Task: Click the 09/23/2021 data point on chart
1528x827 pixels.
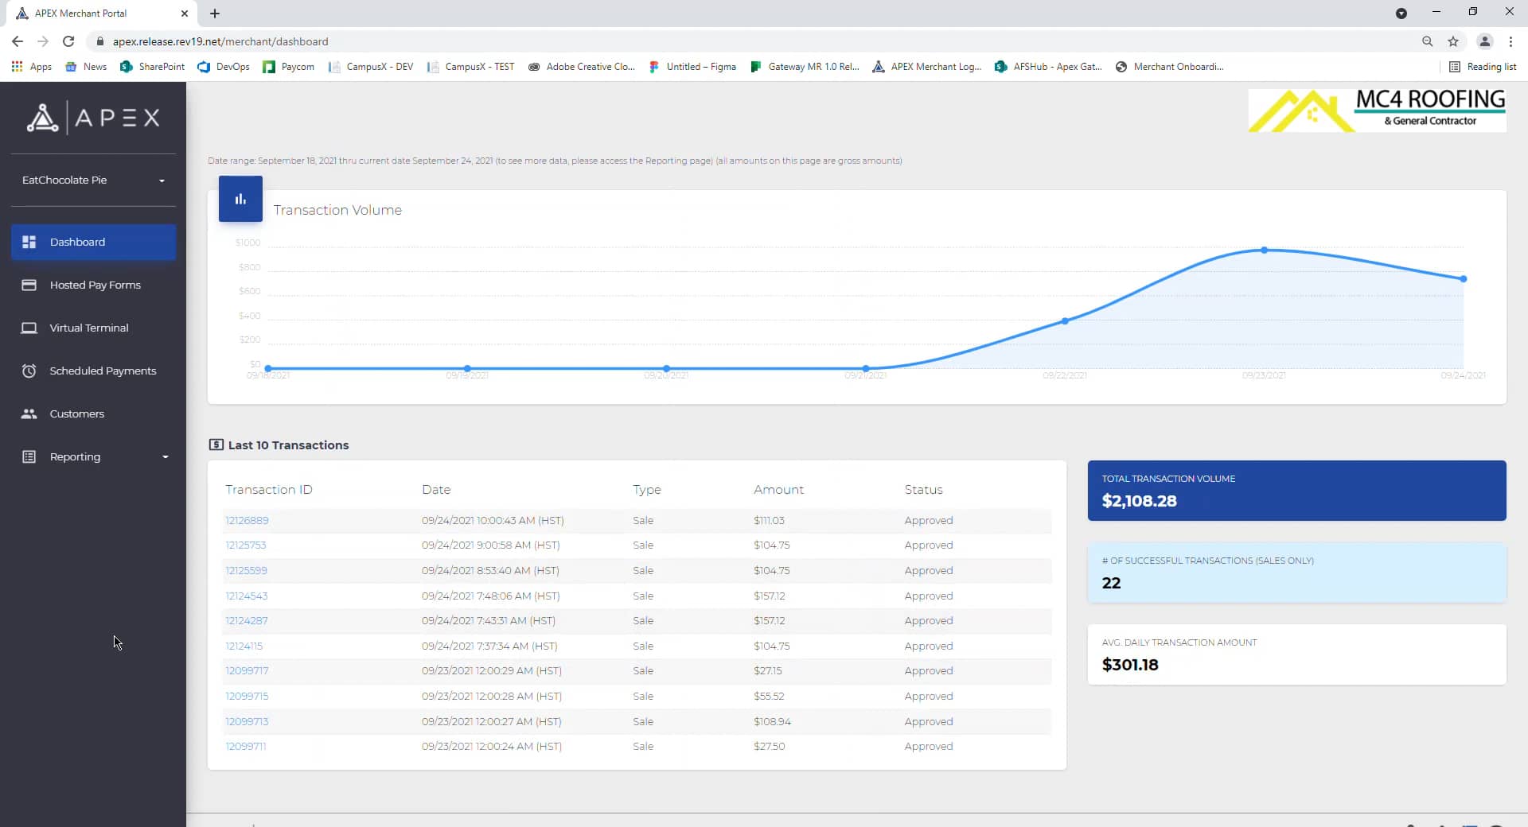Action: point(1263,250)
